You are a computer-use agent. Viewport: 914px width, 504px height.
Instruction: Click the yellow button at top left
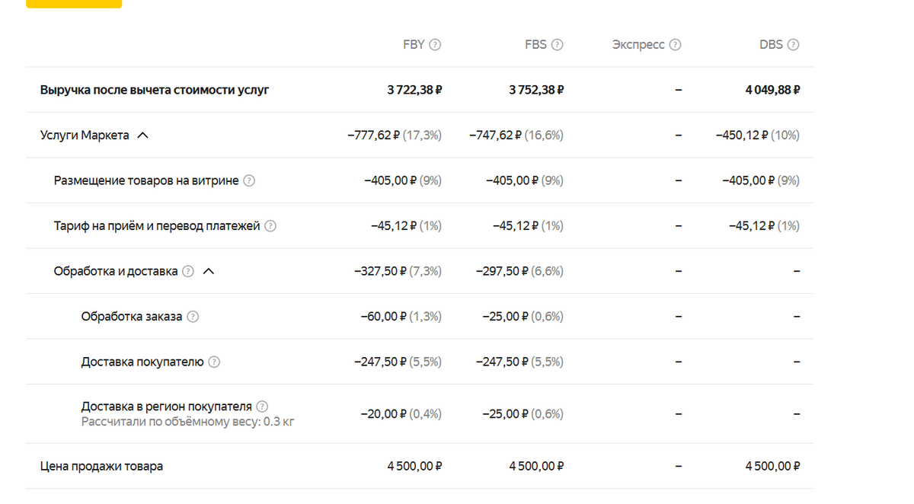tap(74, 4)
